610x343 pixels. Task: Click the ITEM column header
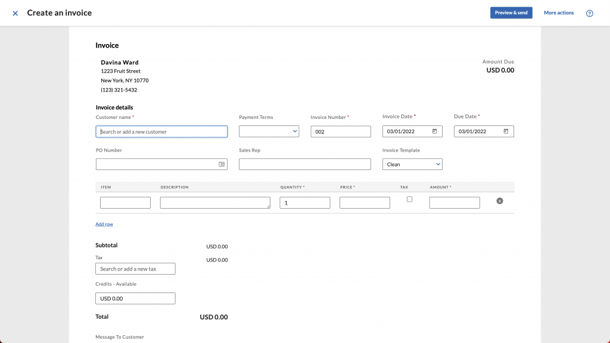106,187
